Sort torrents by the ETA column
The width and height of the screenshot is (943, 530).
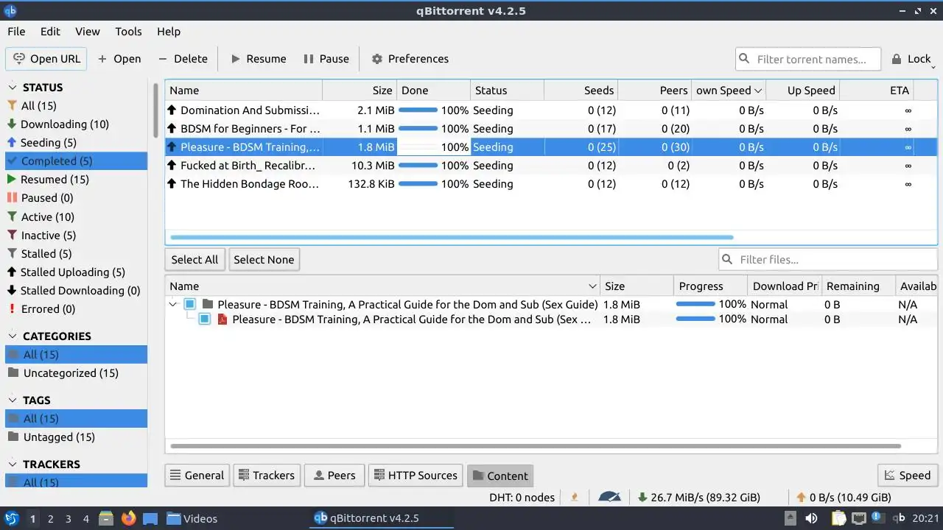click(x=877, y=91)
